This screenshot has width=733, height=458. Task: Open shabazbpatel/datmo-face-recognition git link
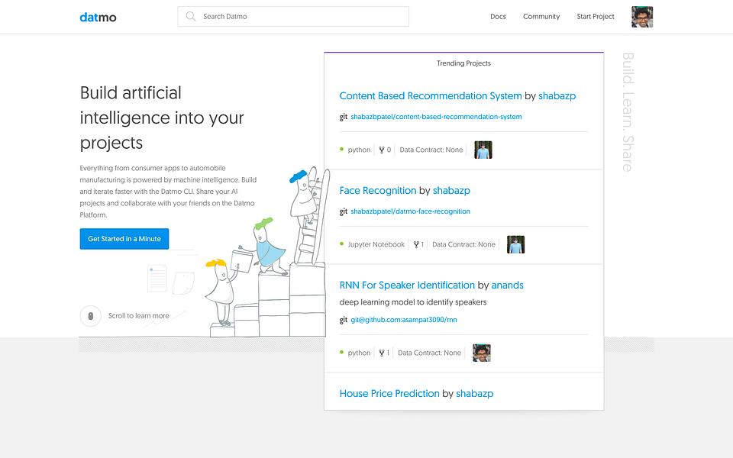click(411, 211)
